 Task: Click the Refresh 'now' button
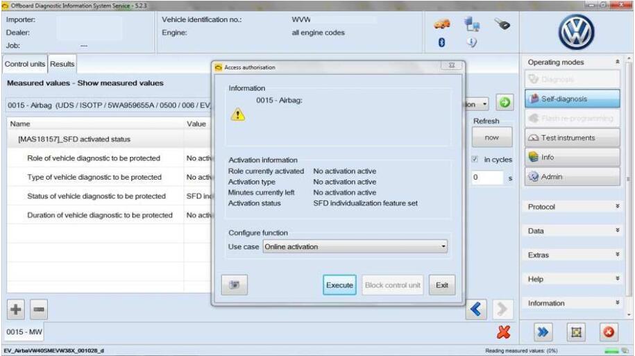tap(491, 137)
